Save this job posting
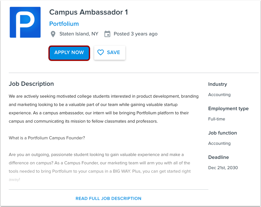Image resolution: width=261 pixels, height=207 pixels. [110, 53]
